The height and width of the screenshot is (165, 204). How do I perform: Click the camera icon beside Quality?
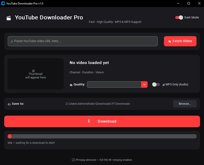71,85
